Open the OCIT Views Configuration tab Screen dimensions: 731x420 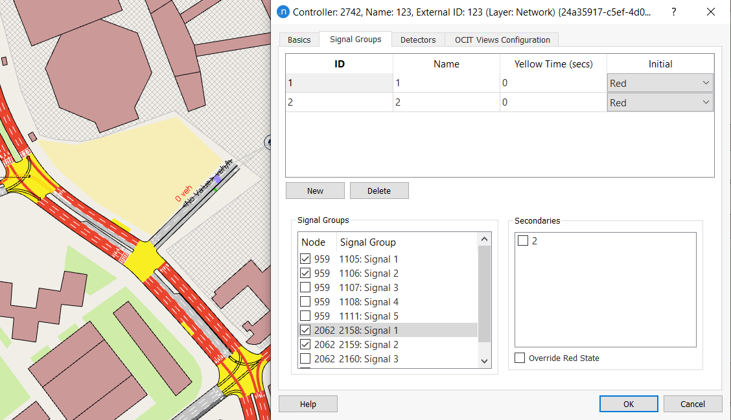[501, 40]
